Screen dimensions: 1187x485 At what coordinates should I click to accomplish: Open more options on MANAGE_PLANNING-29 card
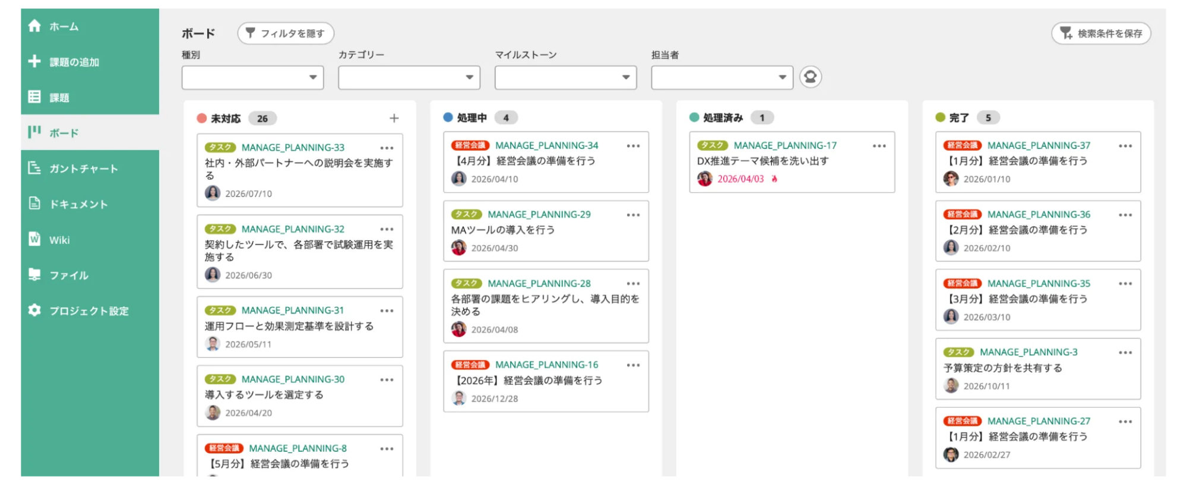click(633, 215)
